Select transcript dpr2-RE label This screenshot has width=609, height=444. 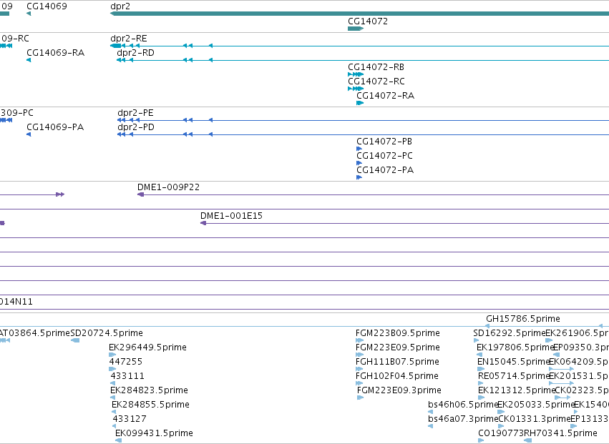pos(129,39)
